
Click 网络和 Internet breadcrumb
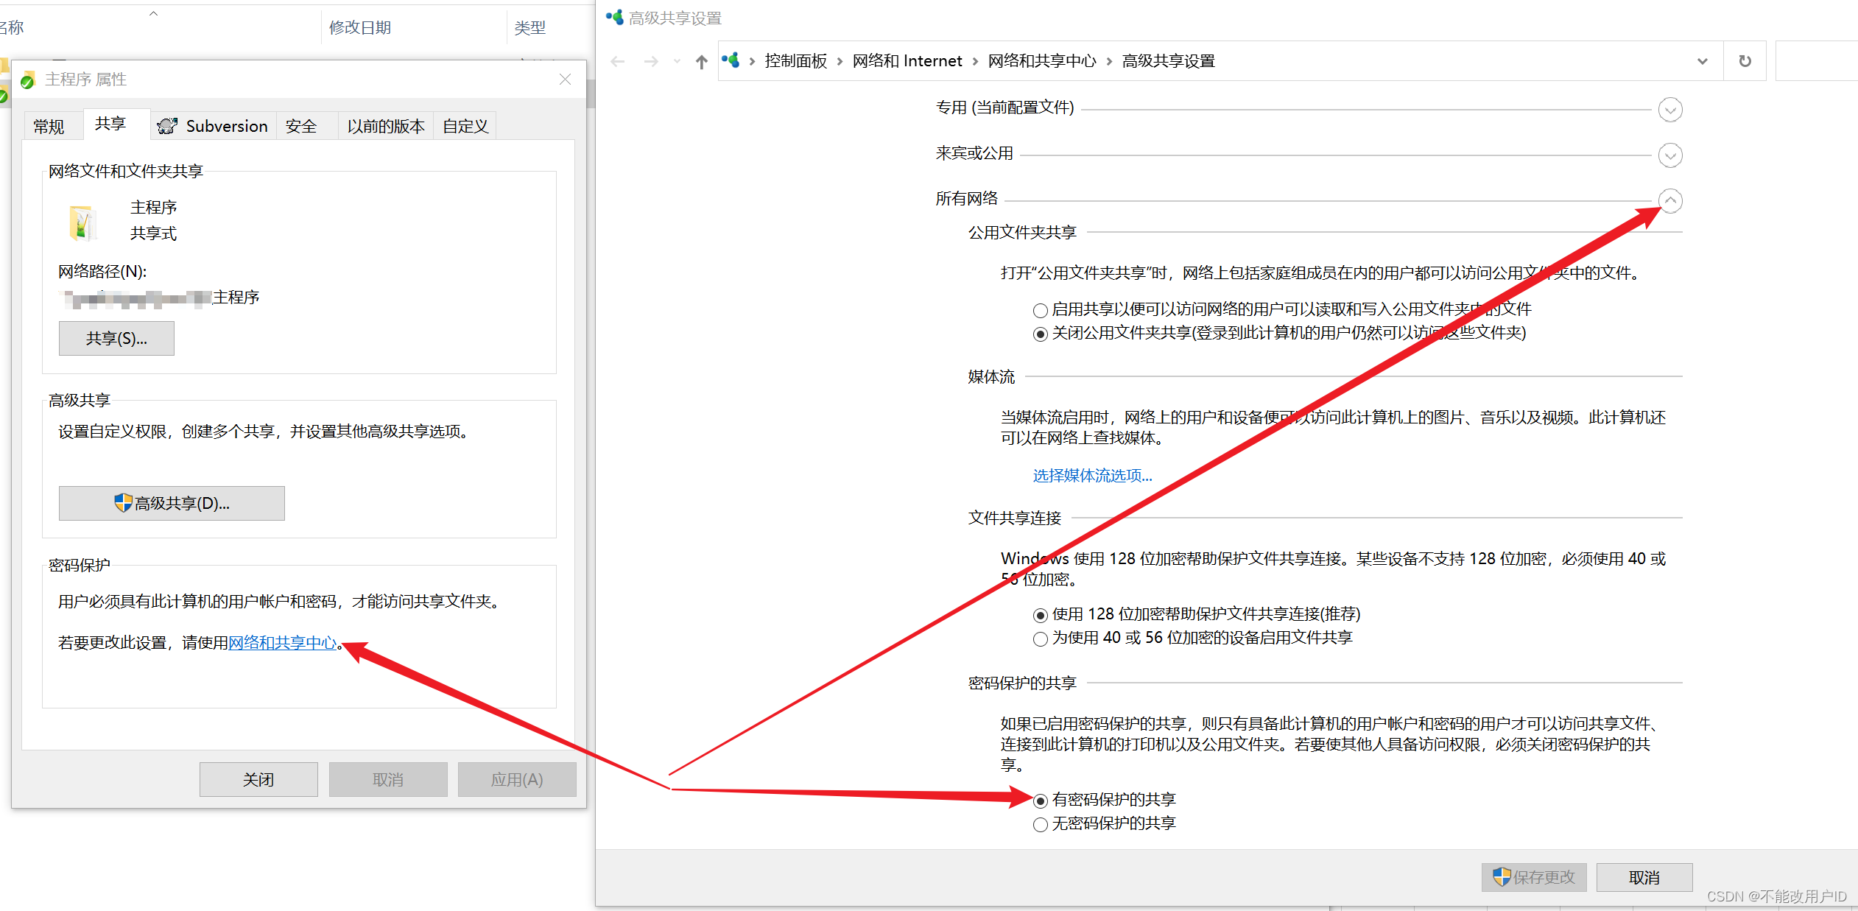tap(907, 61)
